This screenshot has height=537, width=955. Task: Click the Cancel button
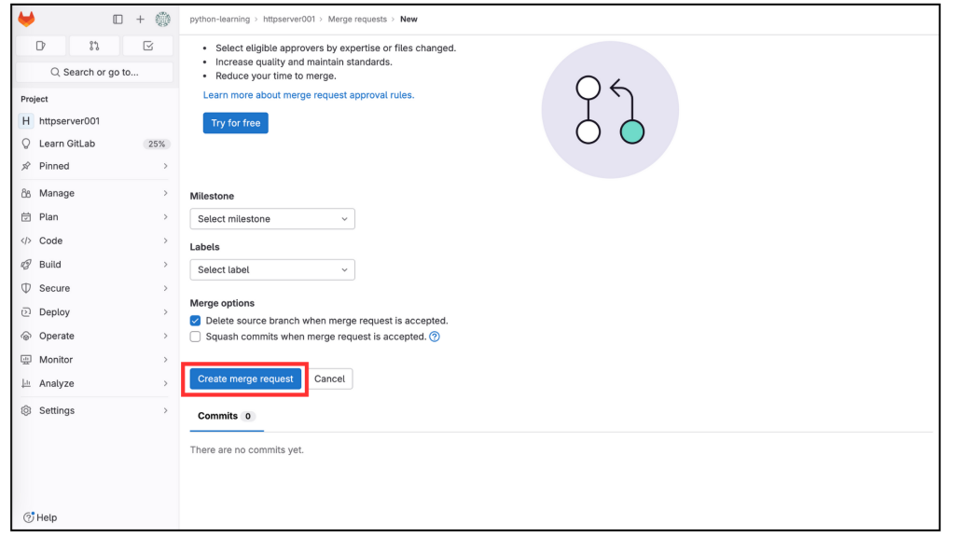[329, 379]
